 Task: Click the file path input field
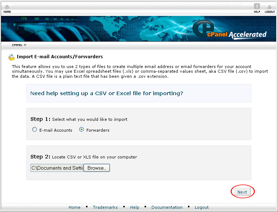(57, 168)
